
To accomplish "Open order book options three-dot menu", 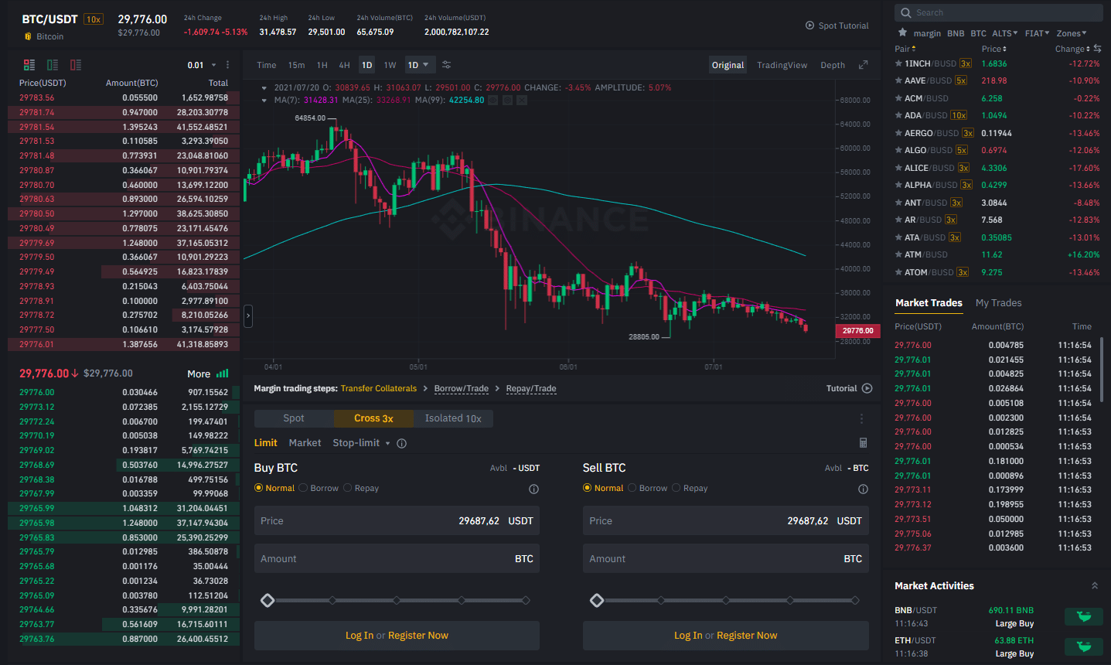I will coord(227,65).
